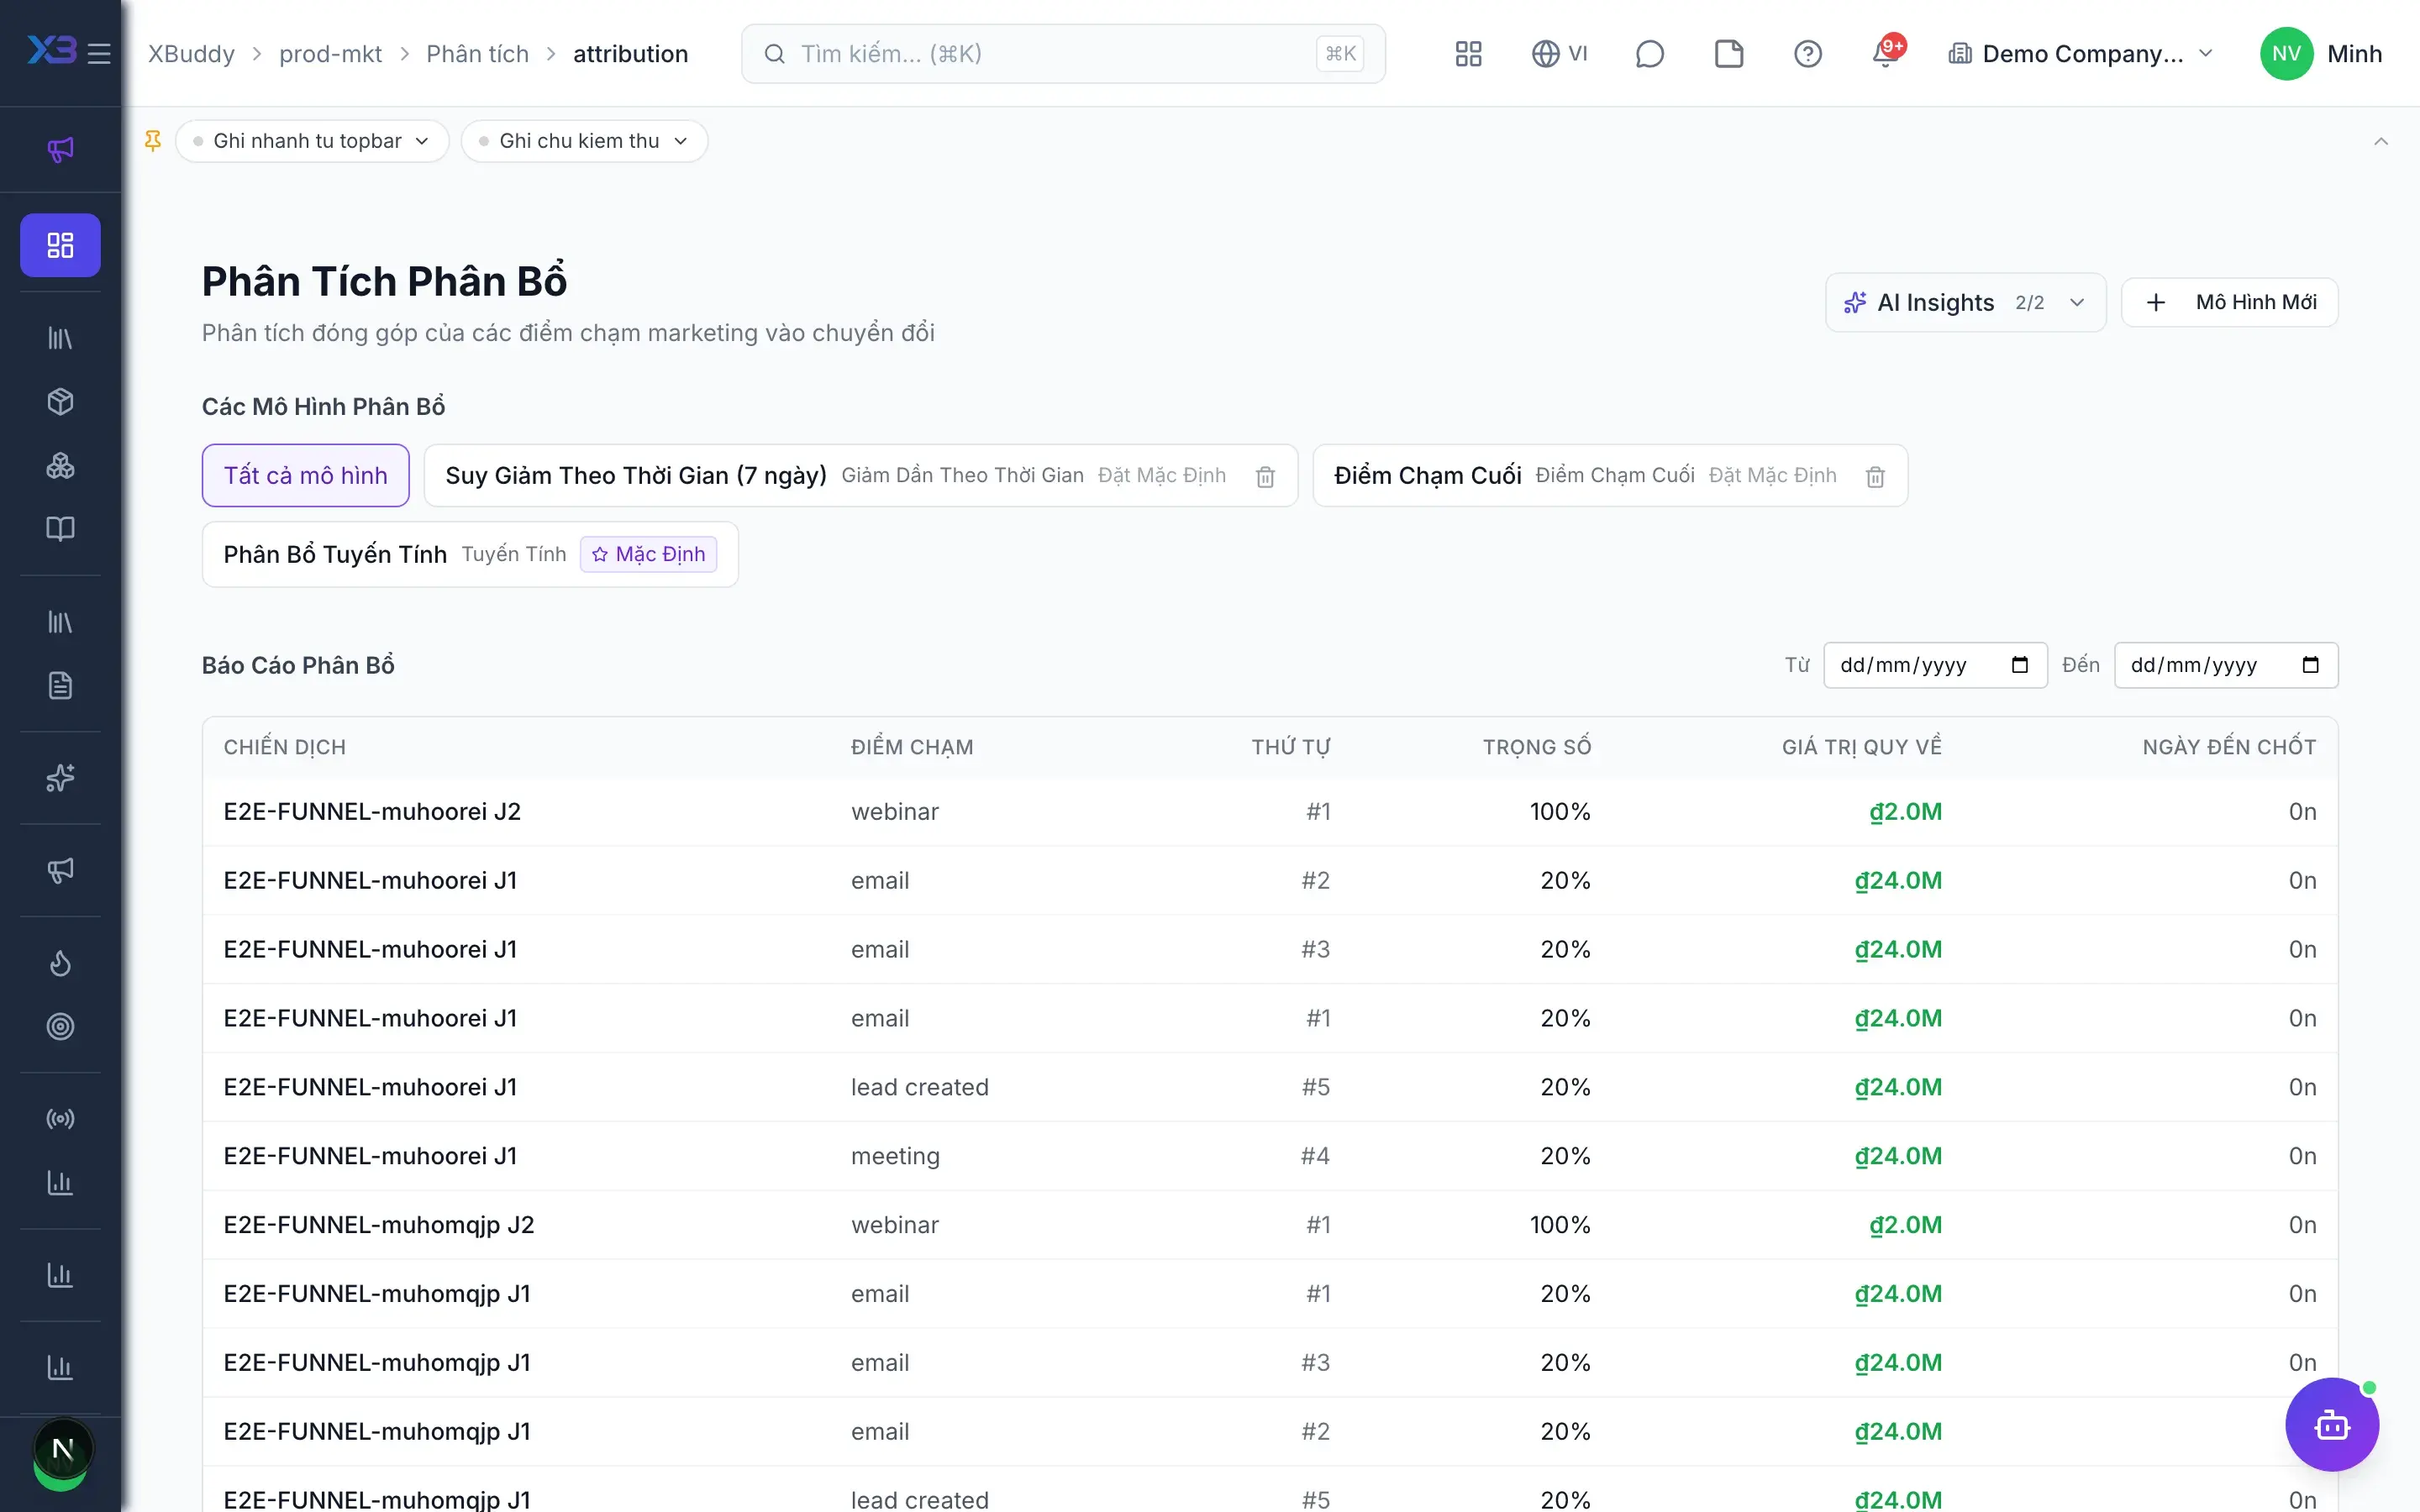Open the open-book icon in sidebar
This screenshot has width=2420, height=1512.
pos(60,529)
